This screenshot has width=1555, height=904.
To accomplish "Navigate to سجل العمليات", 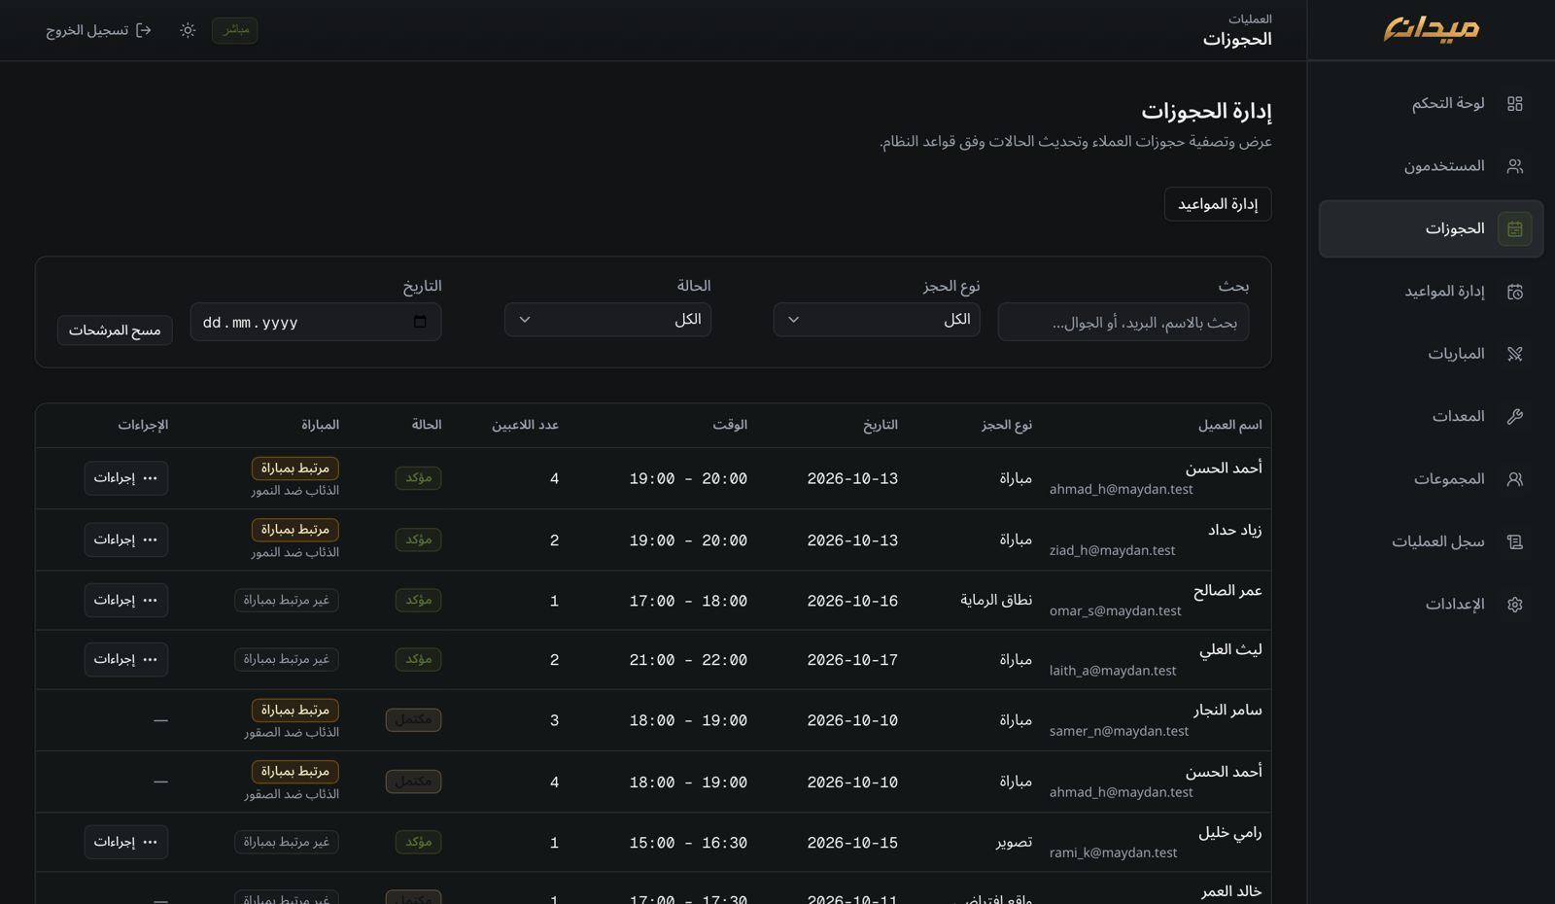I will [x=1431, y=541].
